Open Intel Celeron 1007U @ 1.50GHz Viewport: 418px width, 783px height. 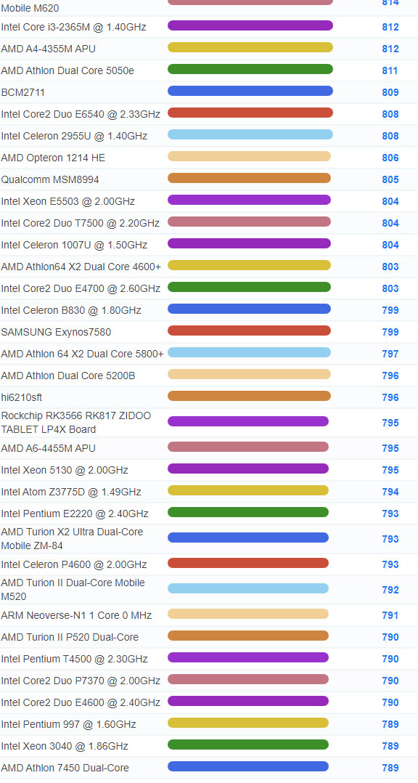point(74,246)
